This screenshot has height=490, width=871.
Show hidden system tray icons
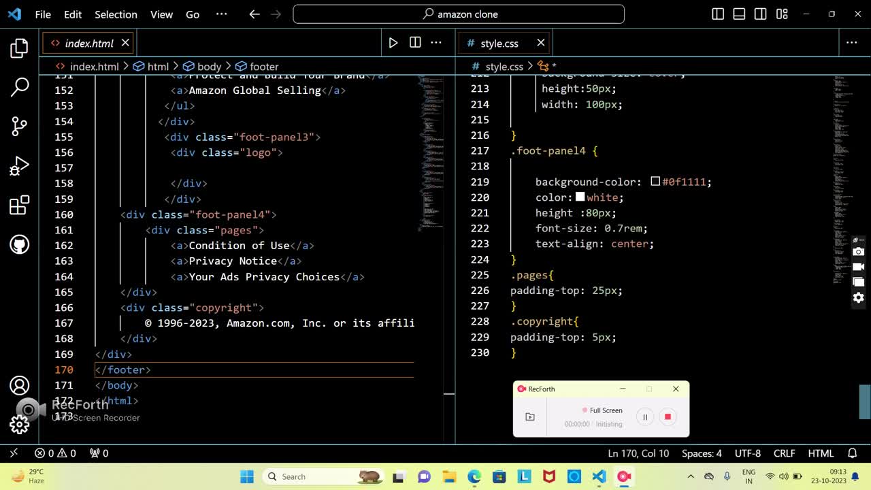pyautogui.click(x=691, y=476)
